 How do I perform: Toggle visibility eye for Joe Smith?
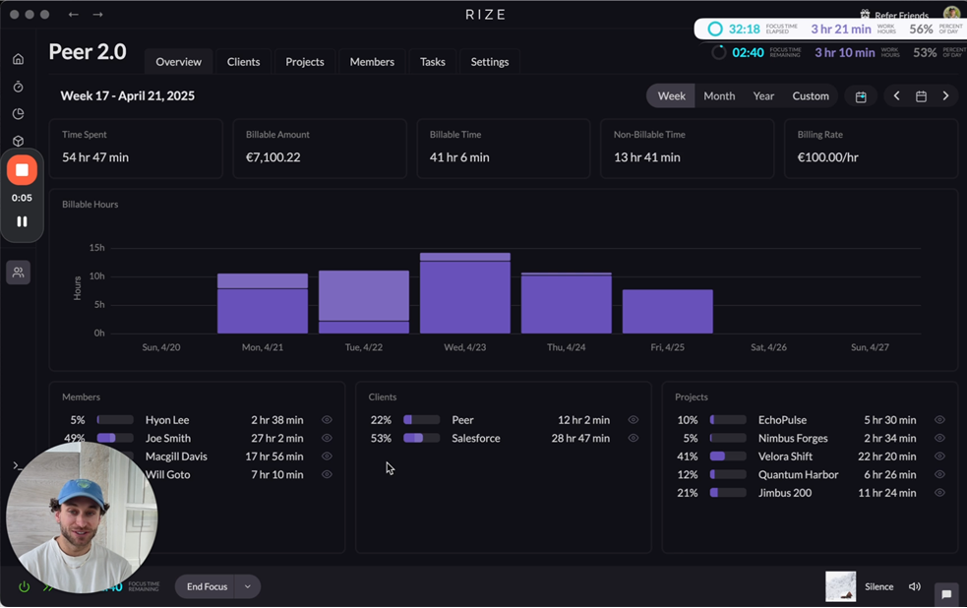pyautogui.click(x=327, y=439)
